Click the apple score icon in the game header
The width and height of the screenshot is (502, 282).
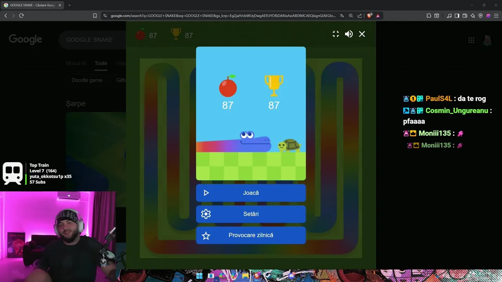click(140, 35)
